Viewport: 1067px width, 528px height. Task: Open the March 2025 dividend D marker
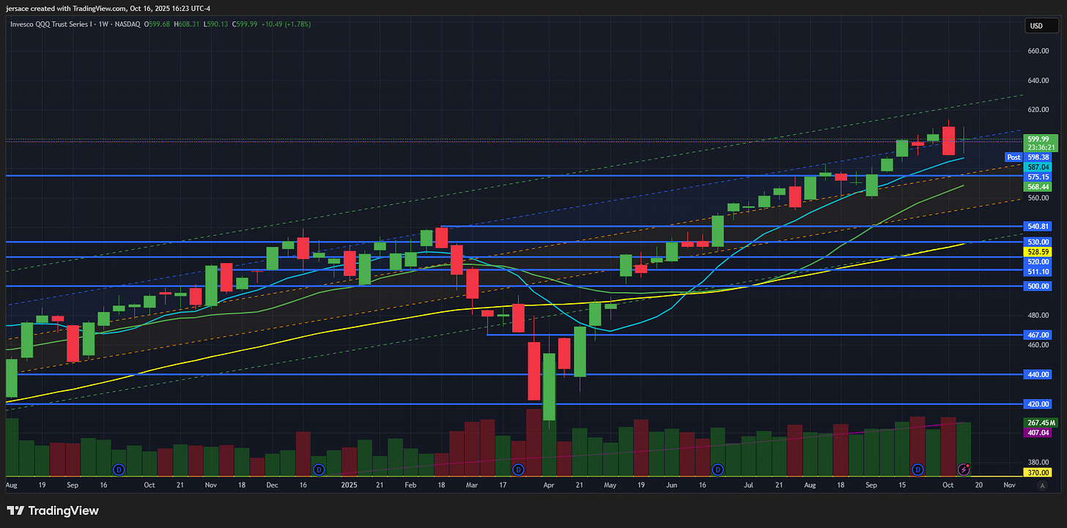518,469
